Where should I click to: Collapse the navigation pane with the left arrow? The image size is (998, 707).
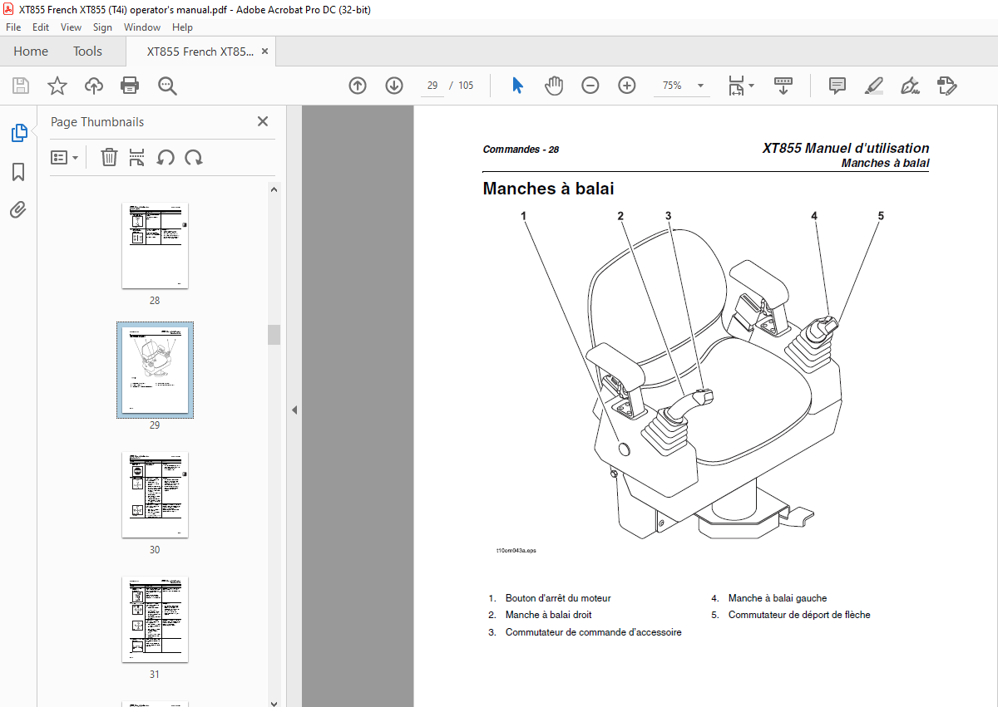(294, 410)
